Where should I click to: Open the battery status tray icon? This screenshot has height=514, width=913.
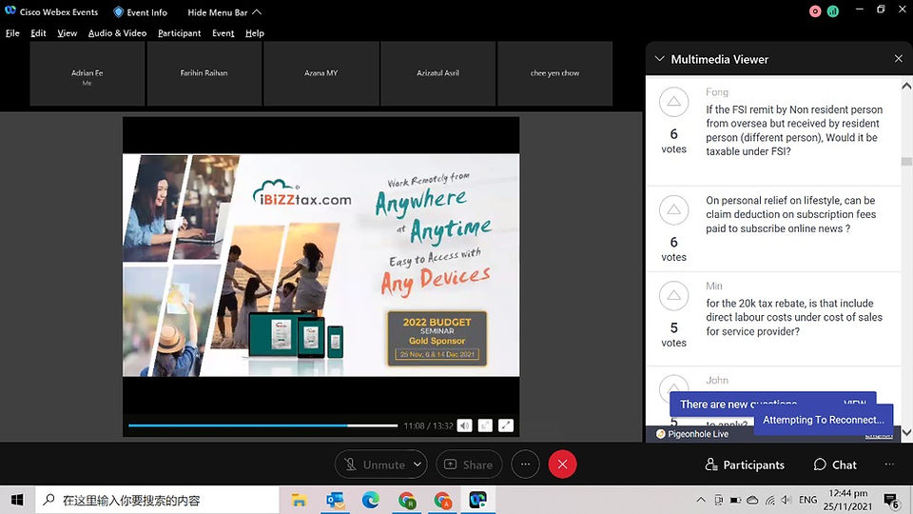coord(735,500)
